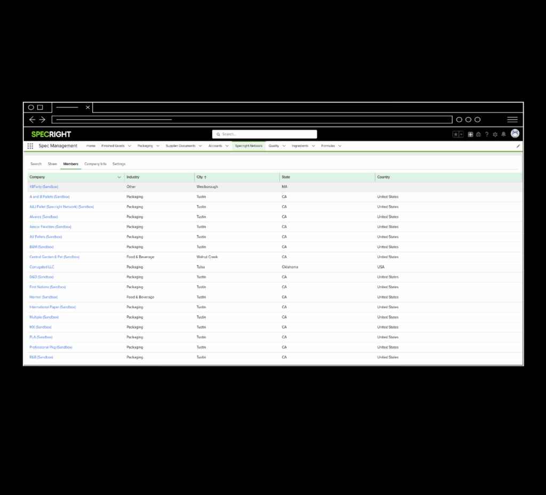Image resolution: width=546 pixels, height=495 pixels.
Task: Open the cloud guidance icon in header
Action: 478,135
